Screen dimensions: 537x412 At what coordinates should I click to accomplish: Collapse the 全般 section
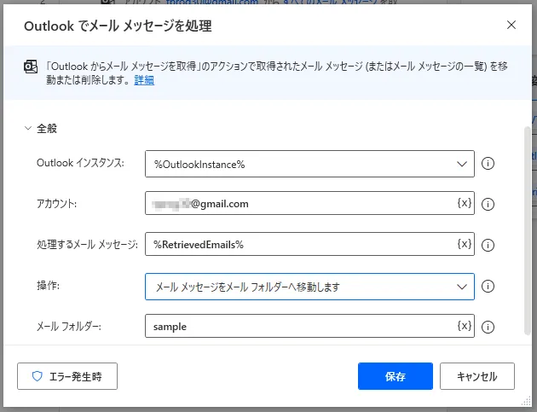point(28,129)
